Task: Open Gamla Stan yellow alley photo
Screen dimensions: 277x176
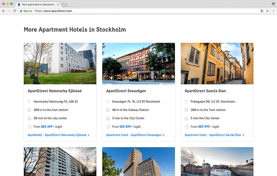Action: (x=217, y=63)
